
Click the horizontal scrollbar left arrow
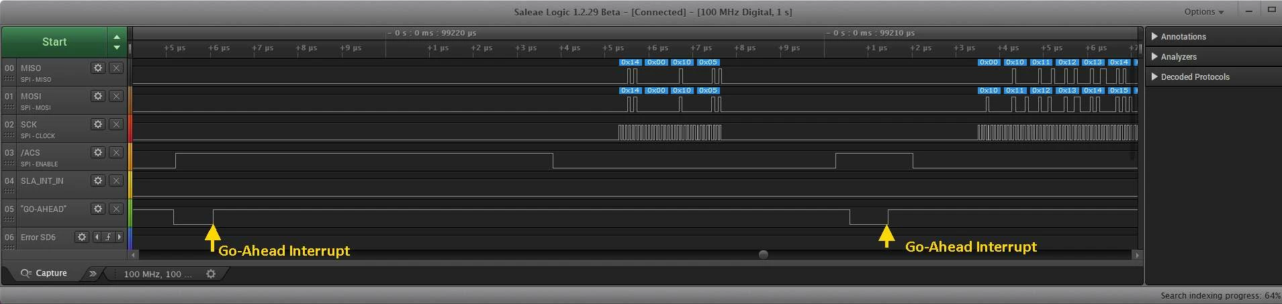point(134,255)
